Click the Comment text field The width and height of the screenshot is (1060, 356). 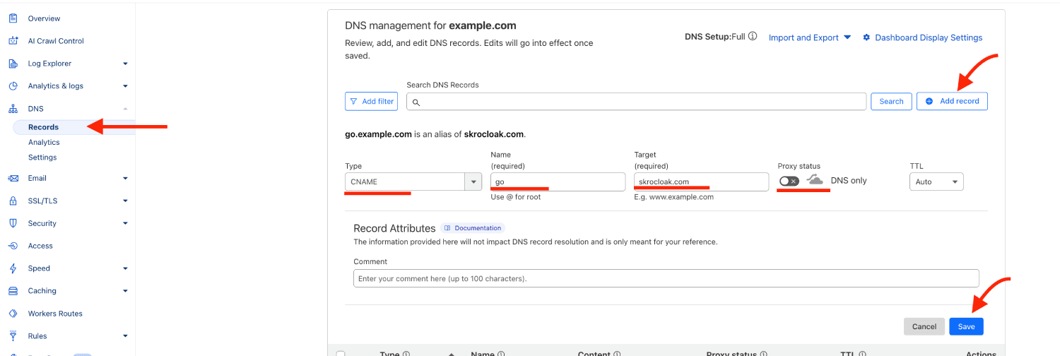(666, 278)
